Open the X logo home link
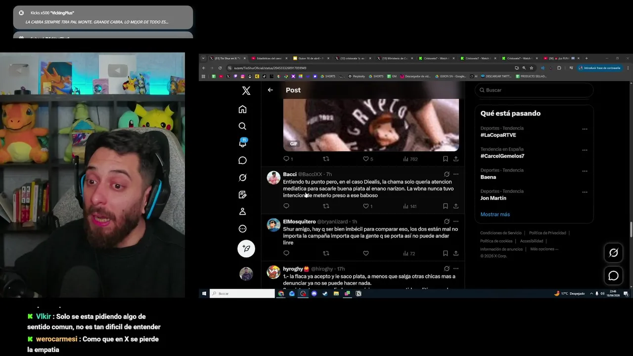This screenshot has height=356, width=633. coord(246,90)
